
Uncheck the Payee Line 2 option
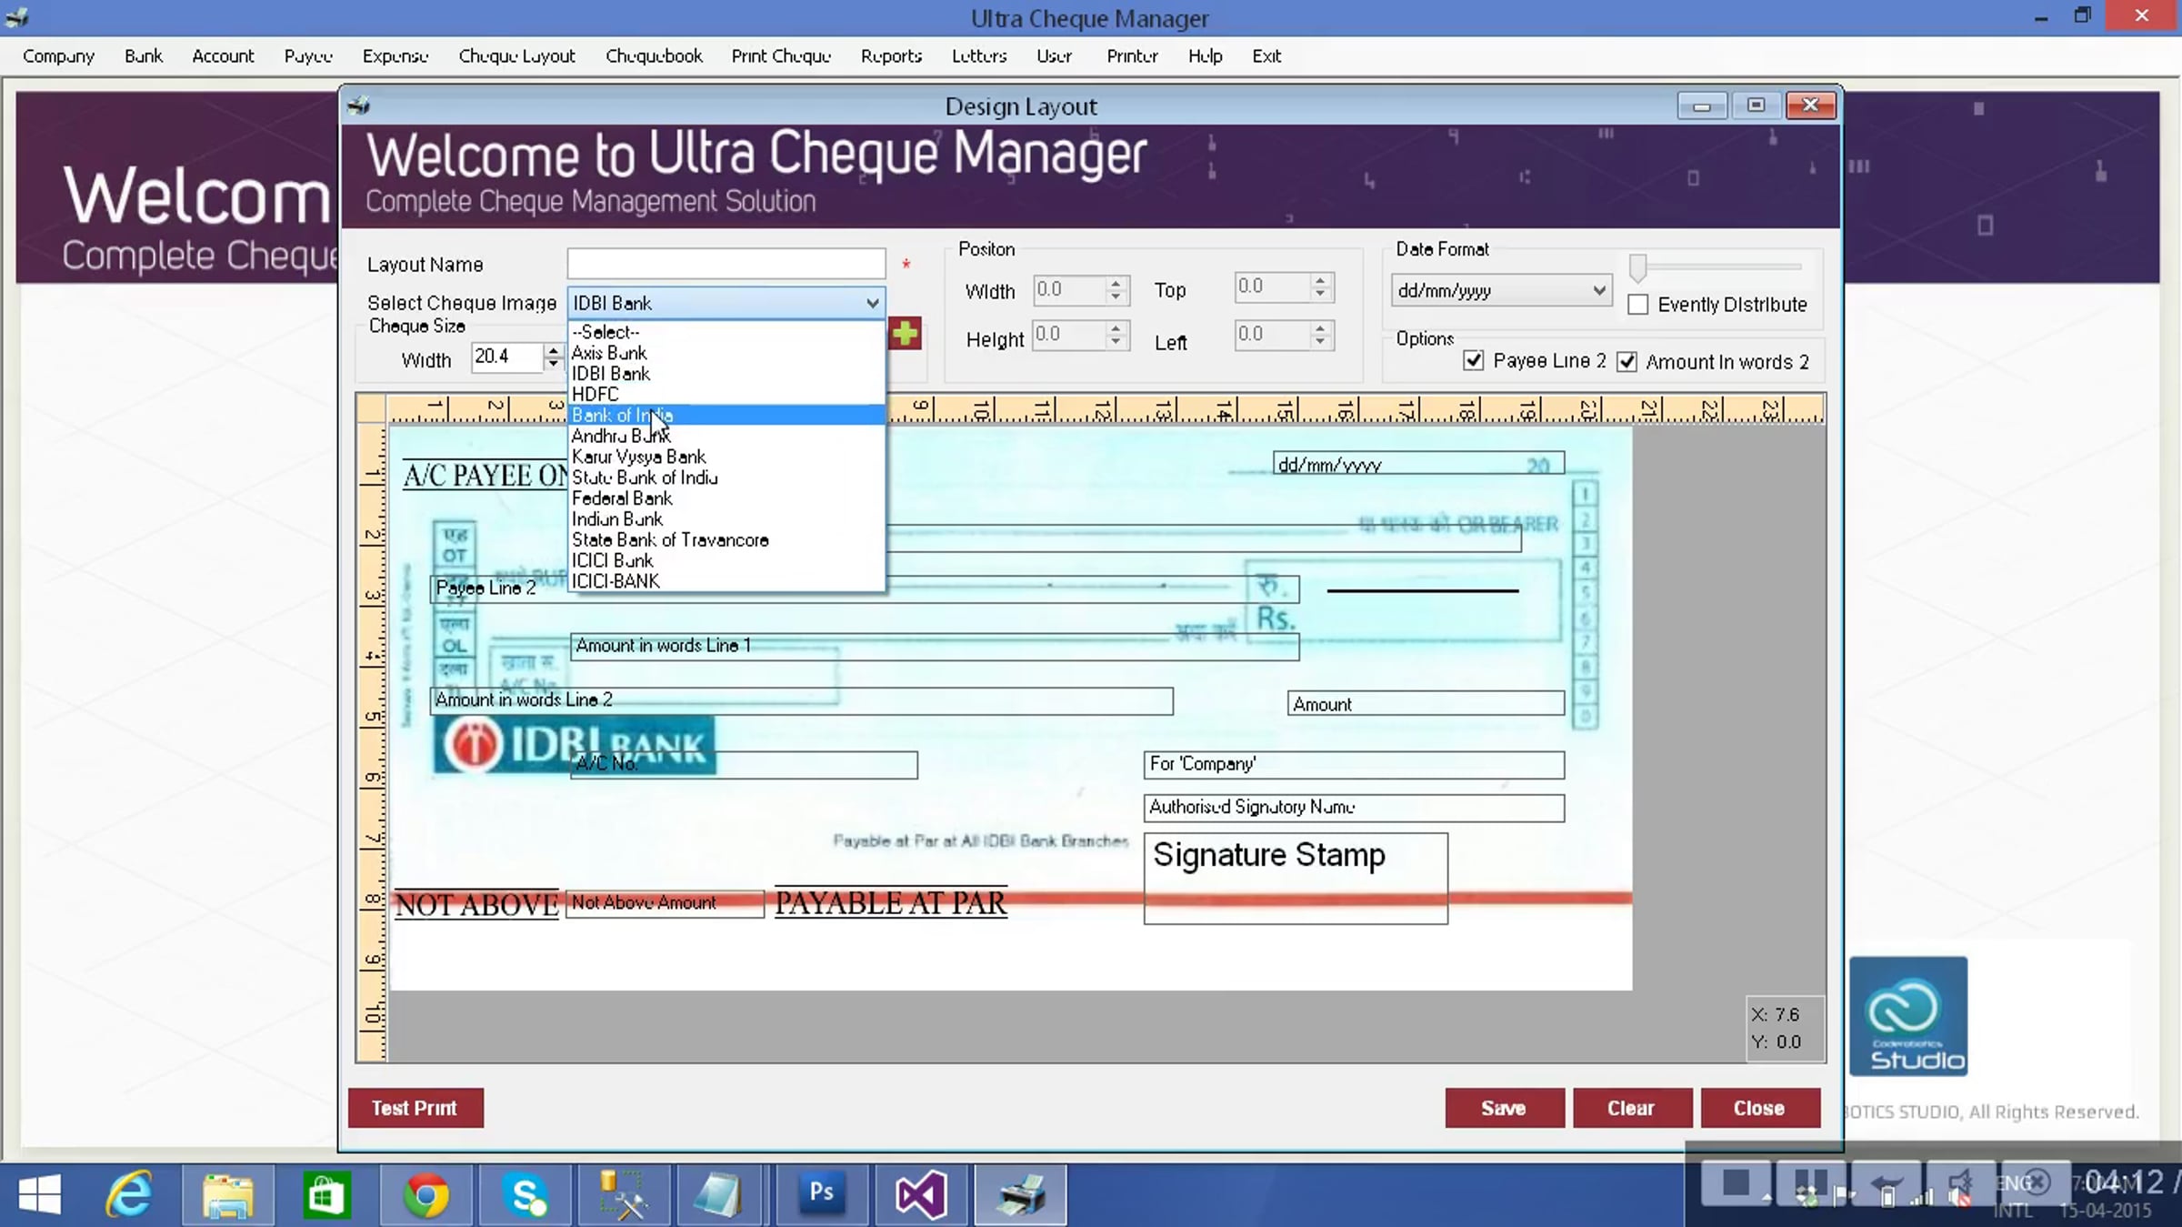click(1474, 361)
